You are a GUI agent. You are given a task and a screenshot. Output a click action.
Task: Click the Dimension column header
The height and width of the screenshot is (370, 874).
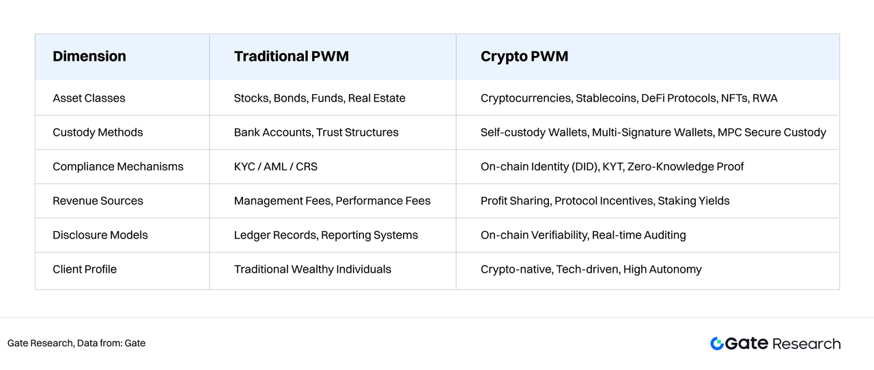[x=89, y=57]
